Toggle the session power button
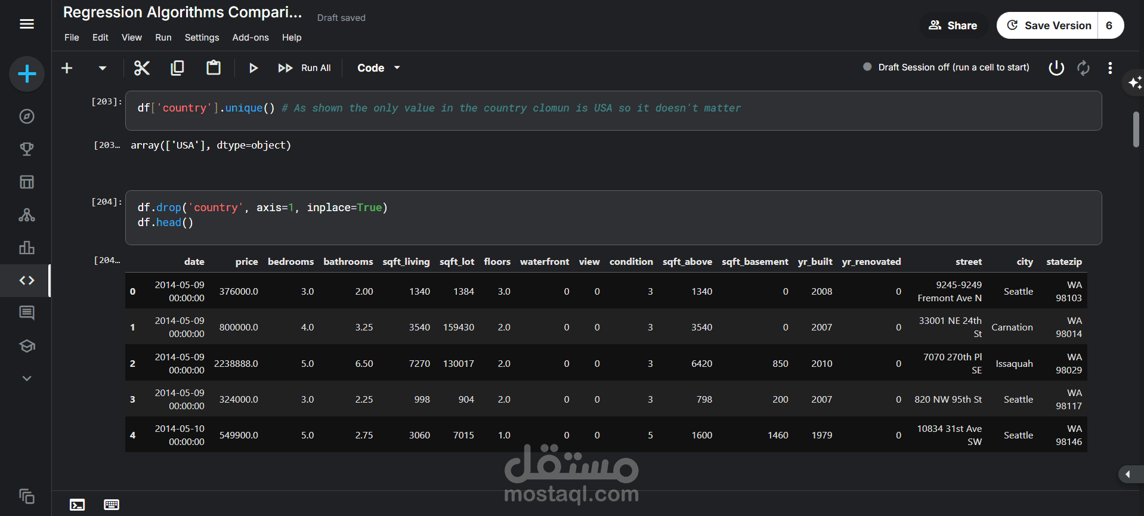This screenshot has width=1144, height=516. point(1056,68)
